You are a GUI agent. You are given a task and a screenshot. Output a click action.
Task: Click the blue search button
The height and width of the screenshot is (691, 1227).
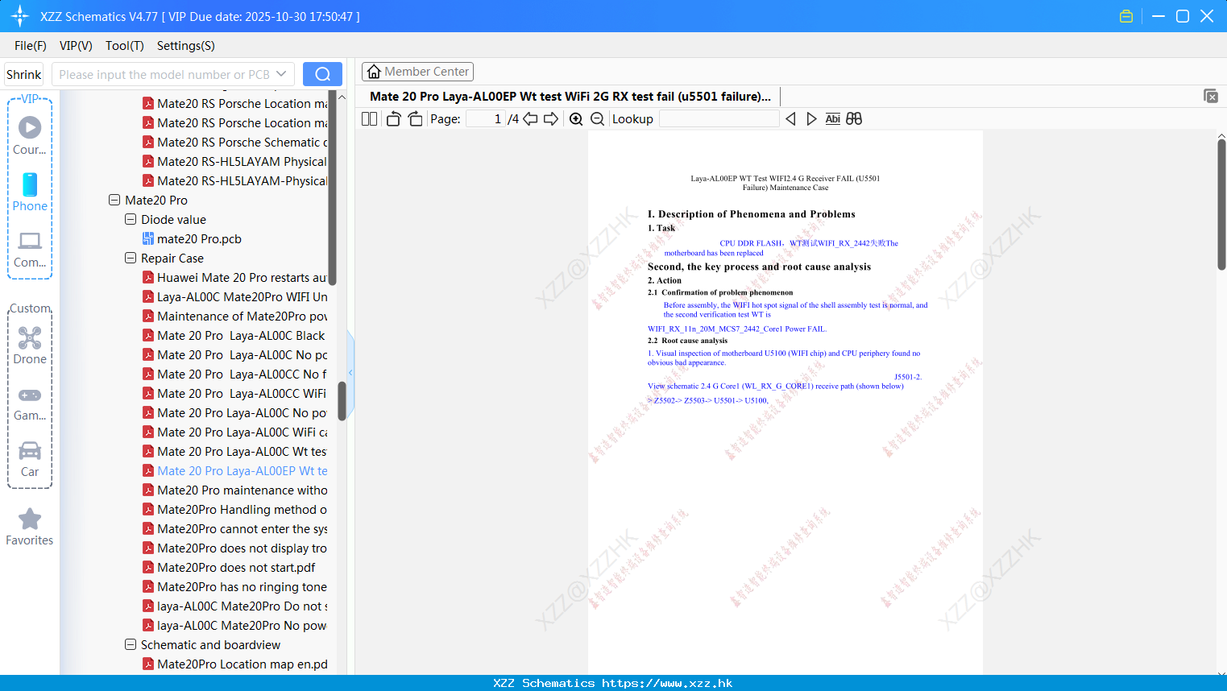tap(322, 74)
